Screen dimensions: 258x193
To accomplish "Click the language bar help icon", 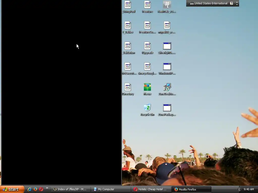I will pyautogui.click(x=232, y=3).
